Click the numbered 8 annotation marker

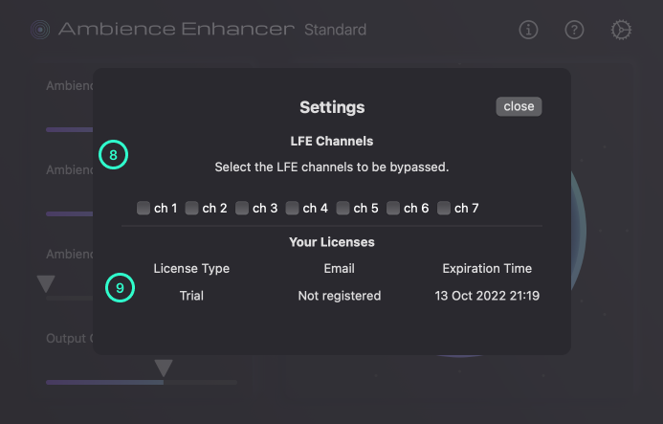113,154
